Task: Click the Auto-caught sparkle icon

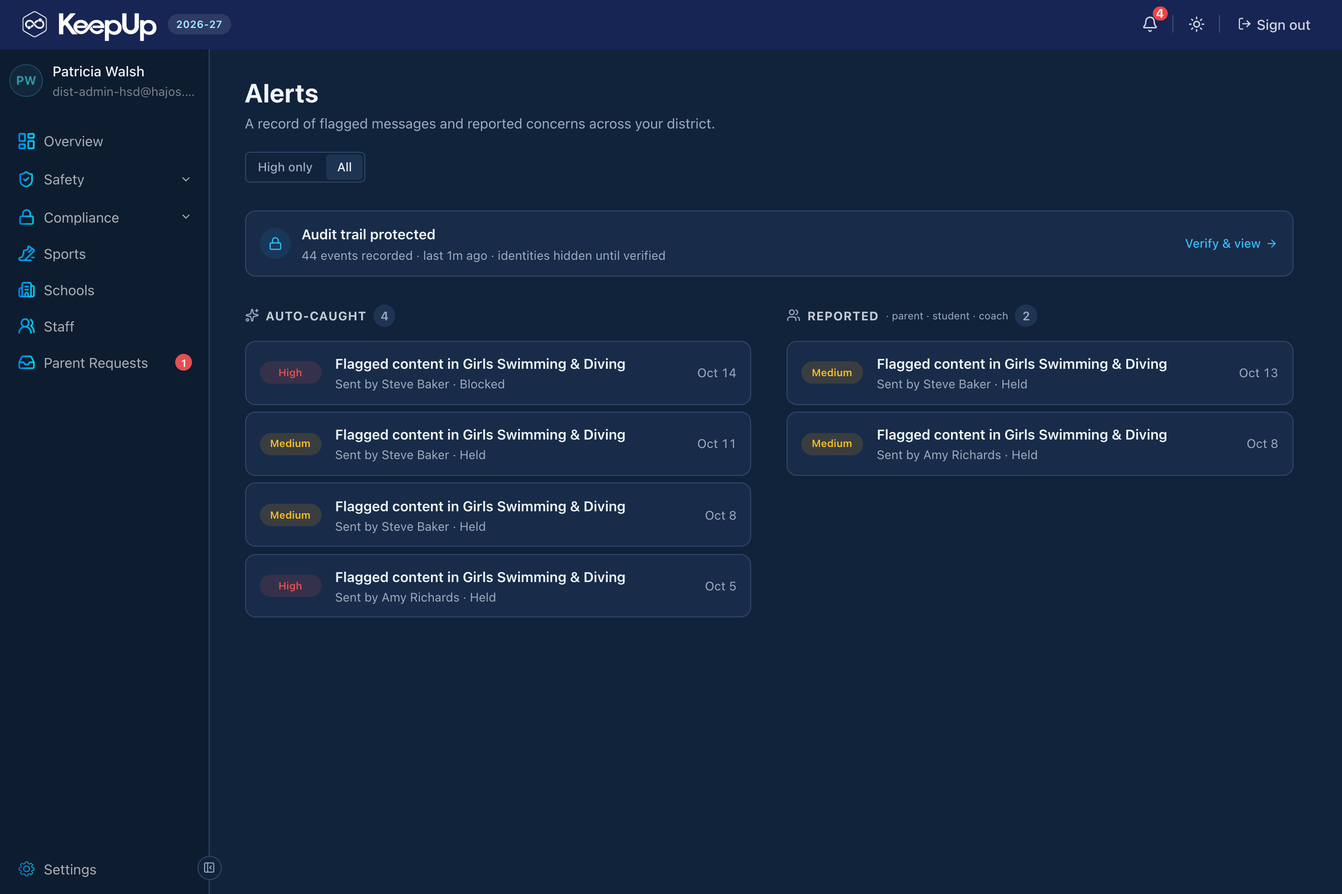Action: pyautogui.click(x=252, y=315)
